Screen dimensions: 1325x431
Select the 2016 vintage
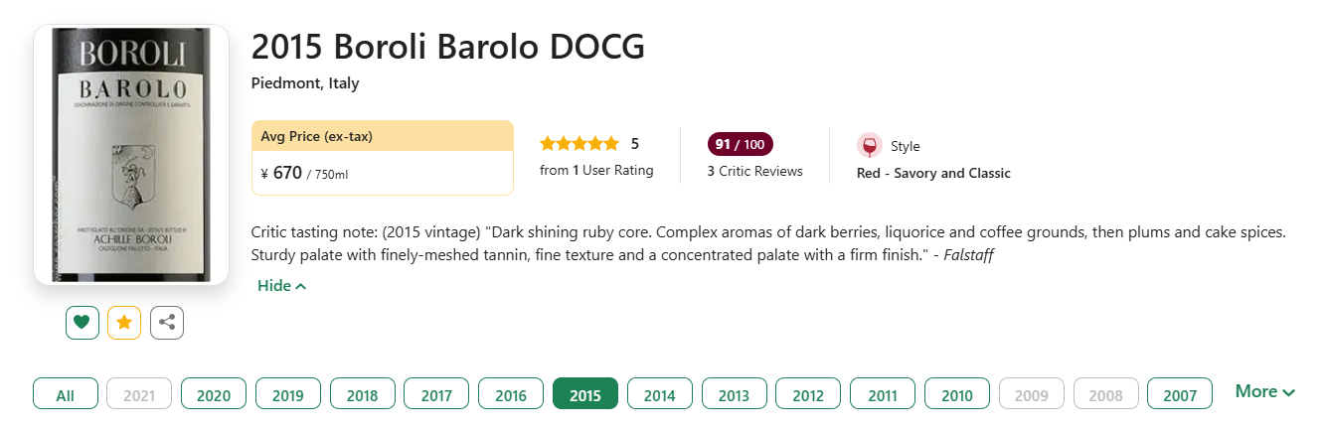click(511, 394)
